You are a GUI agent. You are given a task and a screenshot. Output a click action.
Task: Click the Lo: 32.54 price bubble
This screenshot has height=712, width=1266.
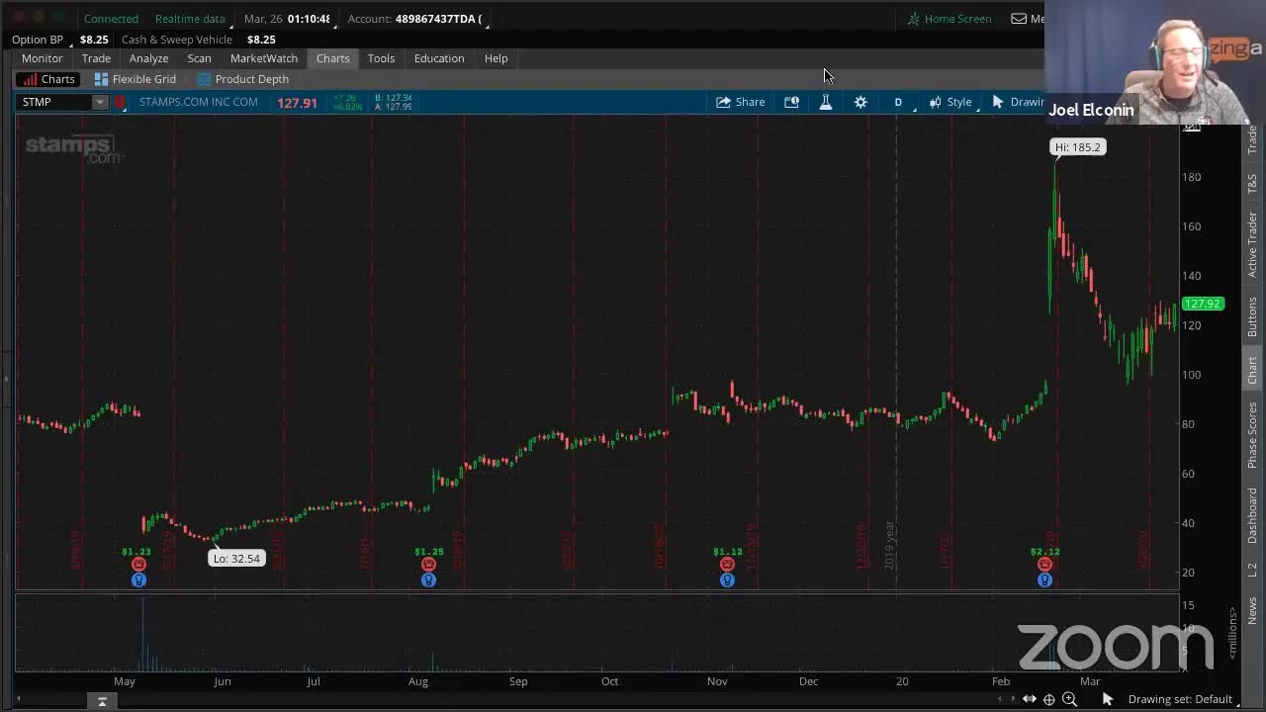pyautogui.click(x=237, y=559)
